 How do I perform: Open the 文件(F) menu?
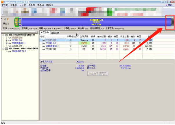[5, 5]
